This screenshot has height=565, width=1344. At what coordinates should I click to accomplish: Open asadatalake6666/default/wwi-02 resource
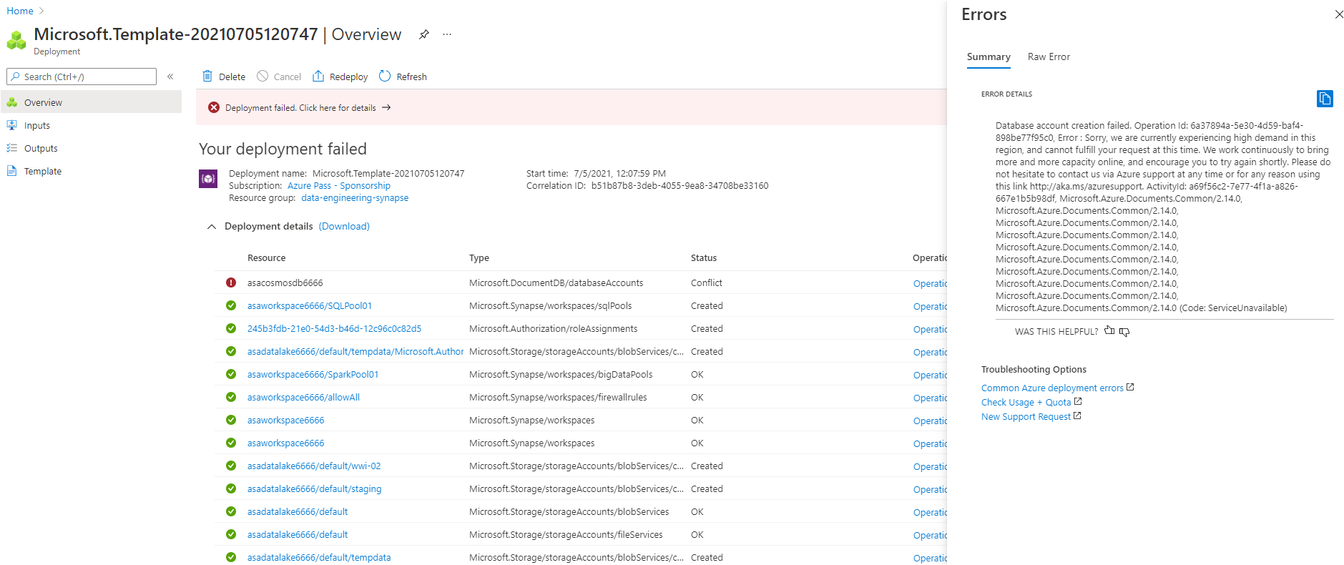click(314, 466)
